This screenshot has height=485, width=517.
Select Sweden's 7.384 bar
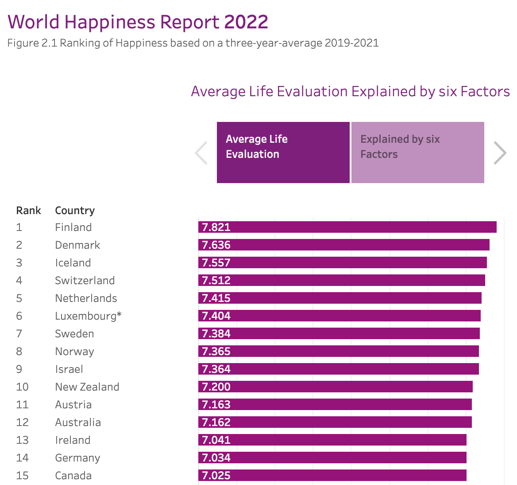pos(339,333)
